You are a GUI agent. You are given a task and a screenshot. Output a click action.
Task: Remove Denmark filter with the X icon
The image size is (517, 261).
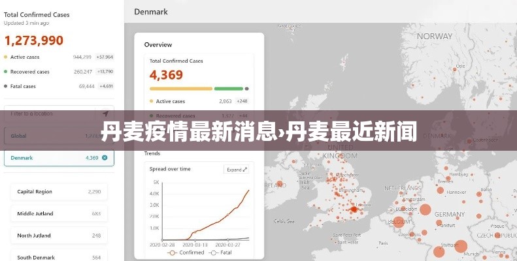[105, 158]
